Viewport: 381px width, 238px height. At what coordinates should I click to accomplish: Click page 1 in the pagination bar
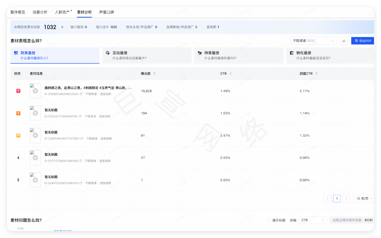[337, 198]
